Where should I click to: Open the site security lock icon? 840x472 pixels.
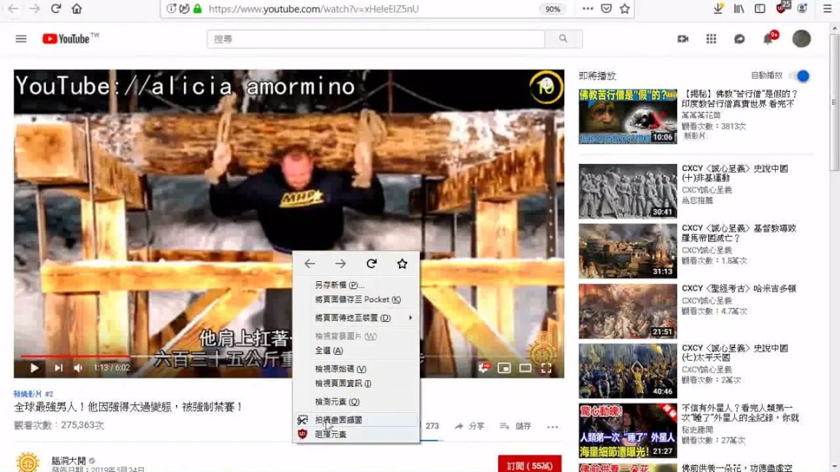pyautogui.click(x=198, y=9)
